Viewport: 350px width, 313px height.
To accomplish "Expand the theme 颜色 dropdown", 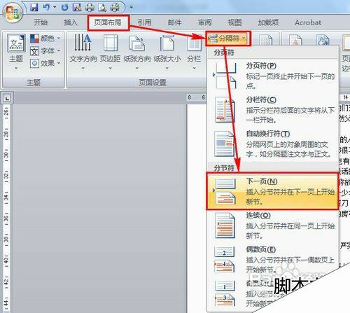I will click(x=45, y=39).
